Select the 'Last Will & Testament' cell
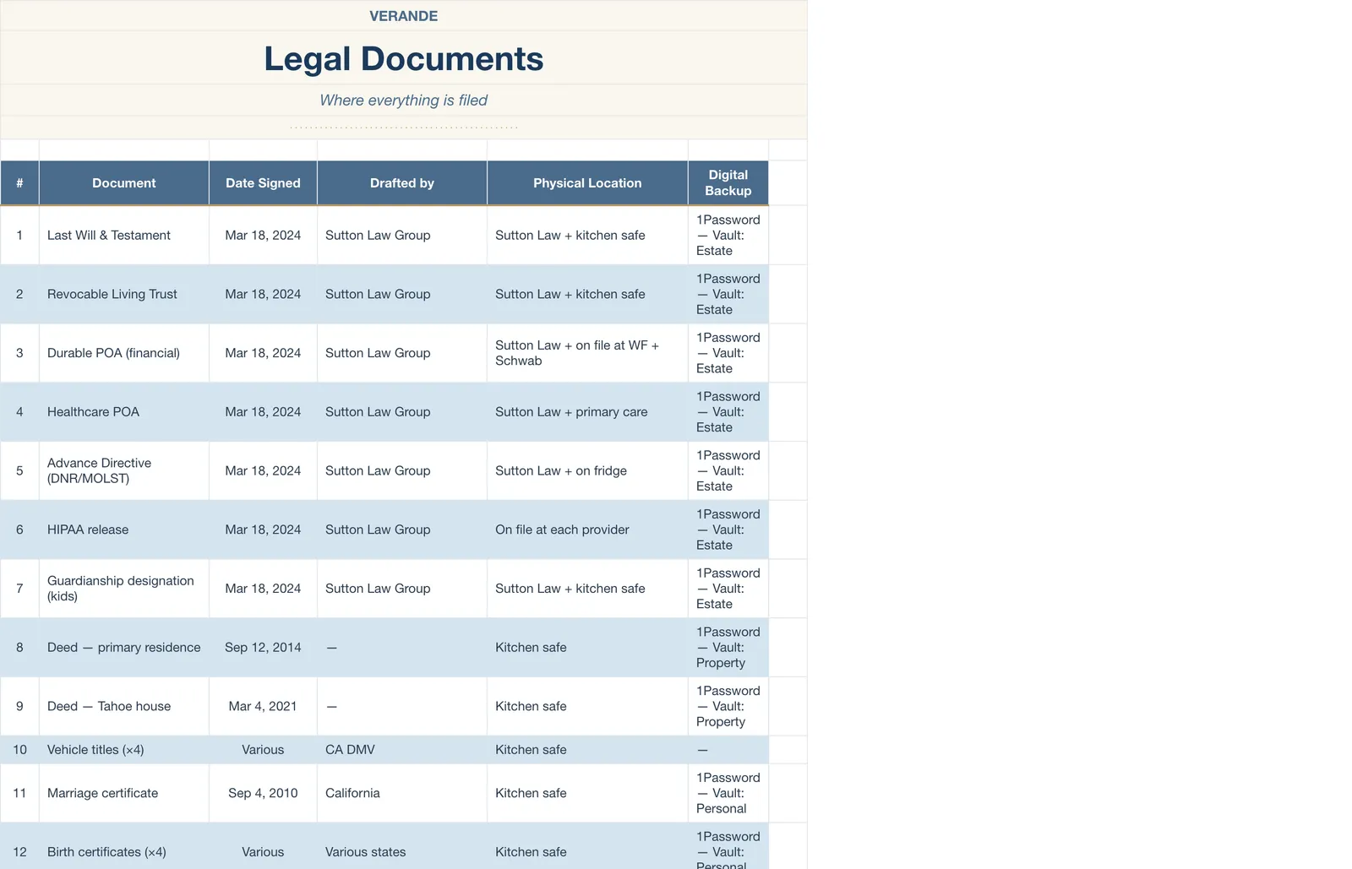This screenshot has height=869, width=1352. (x=124, y=236)
